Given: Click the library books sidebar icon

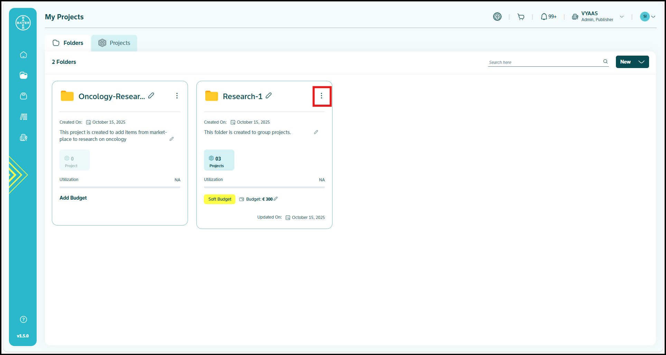Looking at the screenshot, I should (x=24, y=117).
